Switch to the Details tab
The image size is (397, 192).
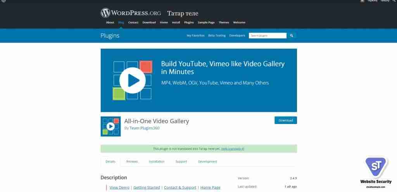coord(110,161)
